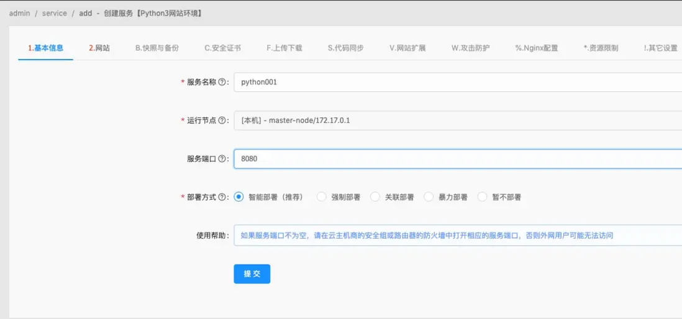The height and width of the screenshot is (319, 682).
Task: Focus 服务端口 field containing 8080
Action: click(x=458, y=159)
